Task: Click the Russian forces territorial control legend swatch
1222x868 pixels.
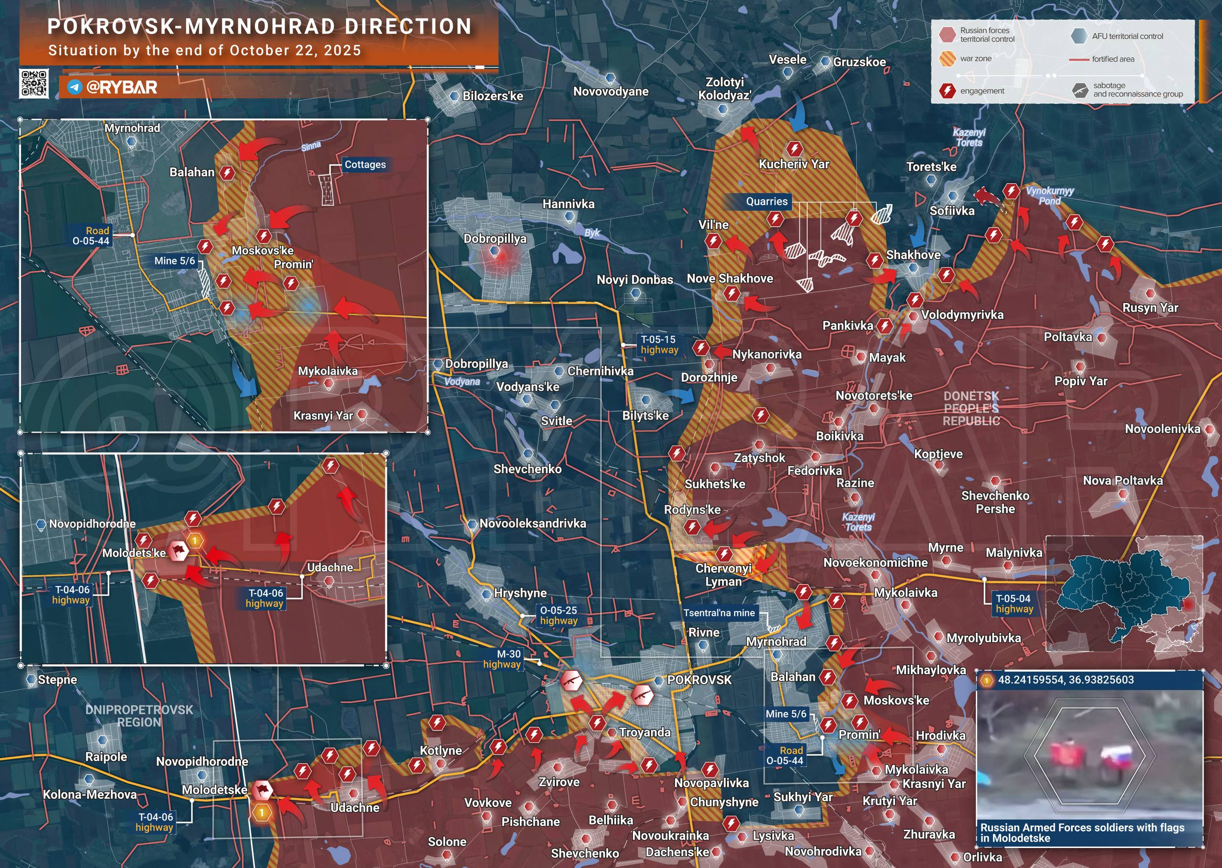Action: click(x=947, y=35)
